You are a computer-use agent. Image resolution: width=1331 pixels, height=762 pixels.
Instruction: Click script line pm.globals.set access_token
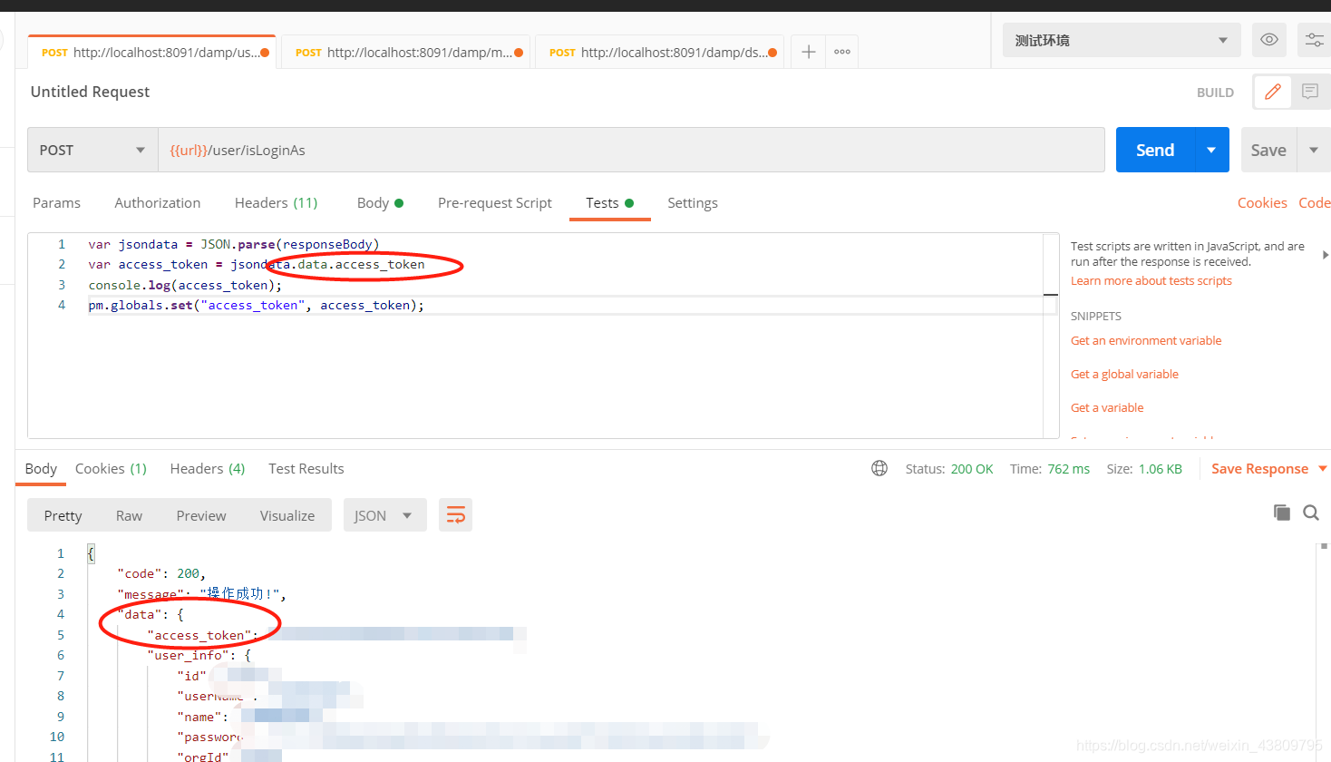tap(256, 305)
